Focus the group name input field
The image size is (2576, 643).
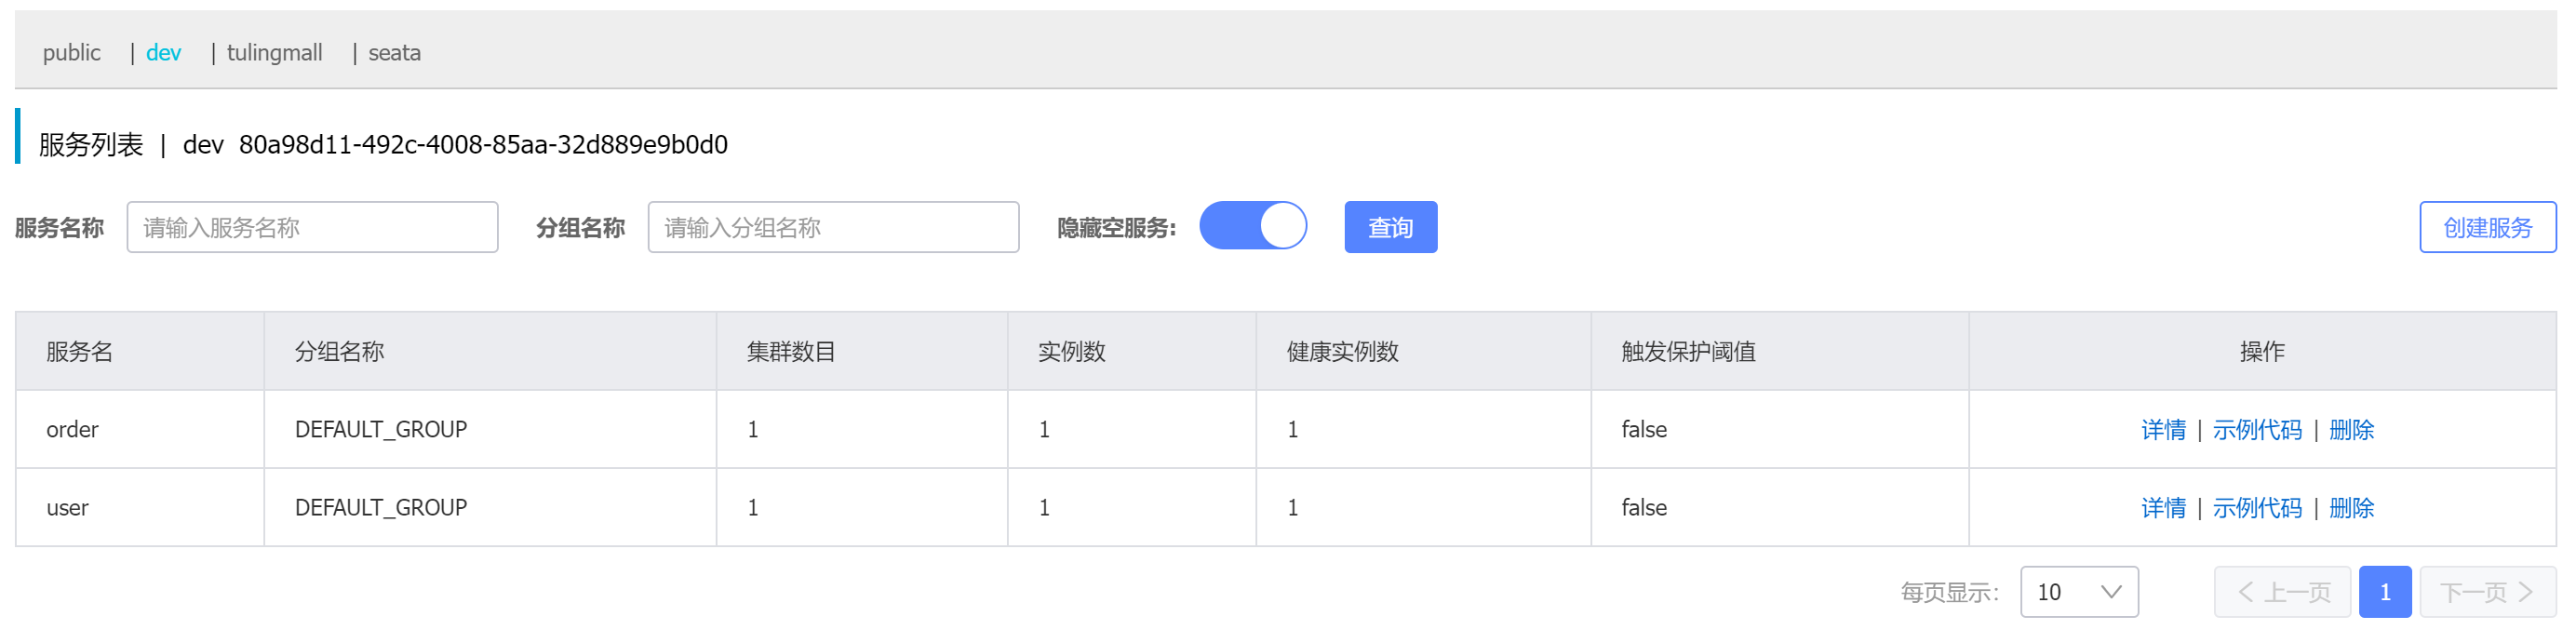coord(833,228)
